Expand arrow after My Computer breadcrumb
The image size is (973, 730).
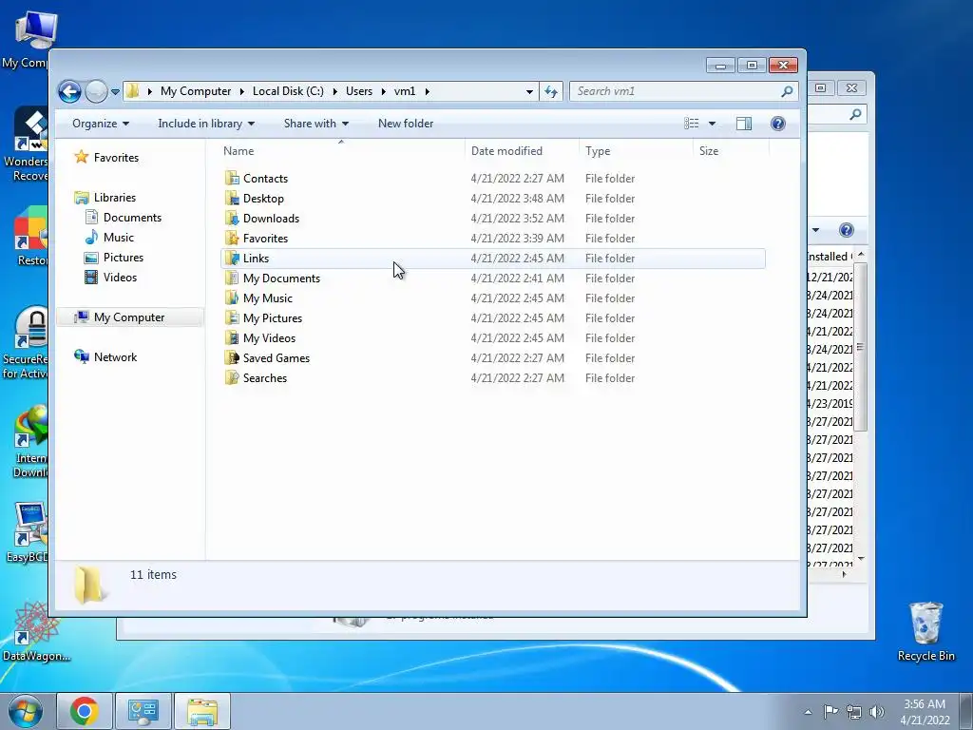pyautogui.click(x=241, y=91)
